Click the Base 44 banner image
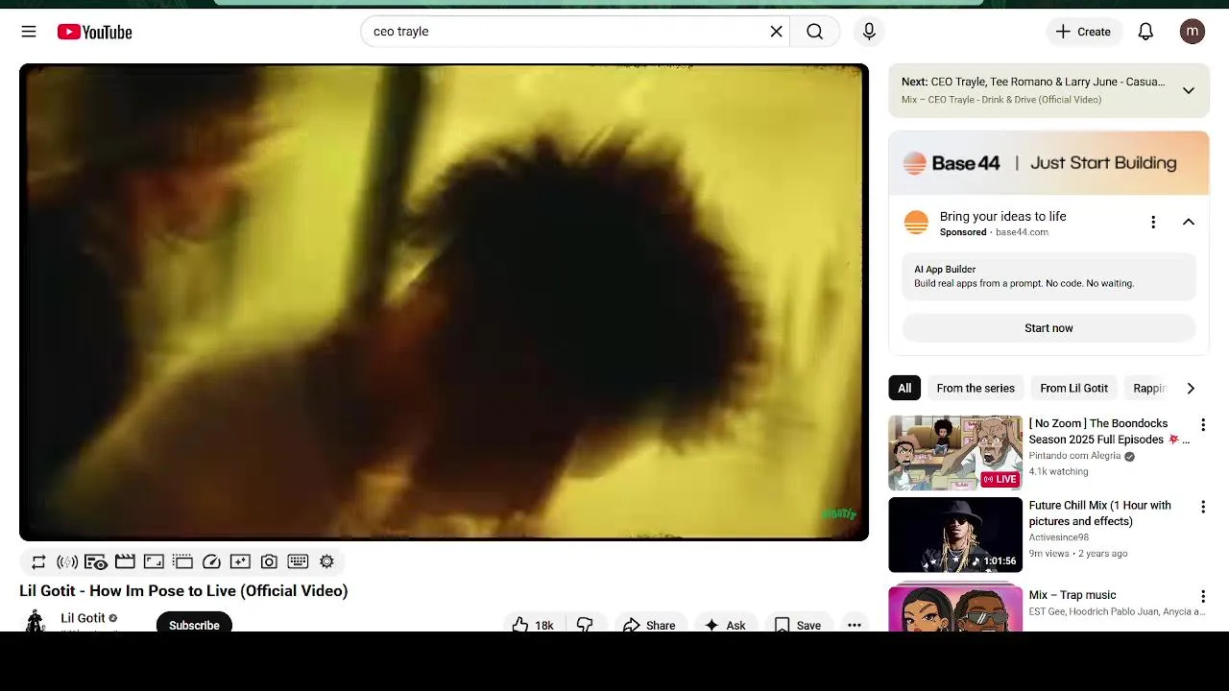1229x691 pixels. [x=1048, y=163]
